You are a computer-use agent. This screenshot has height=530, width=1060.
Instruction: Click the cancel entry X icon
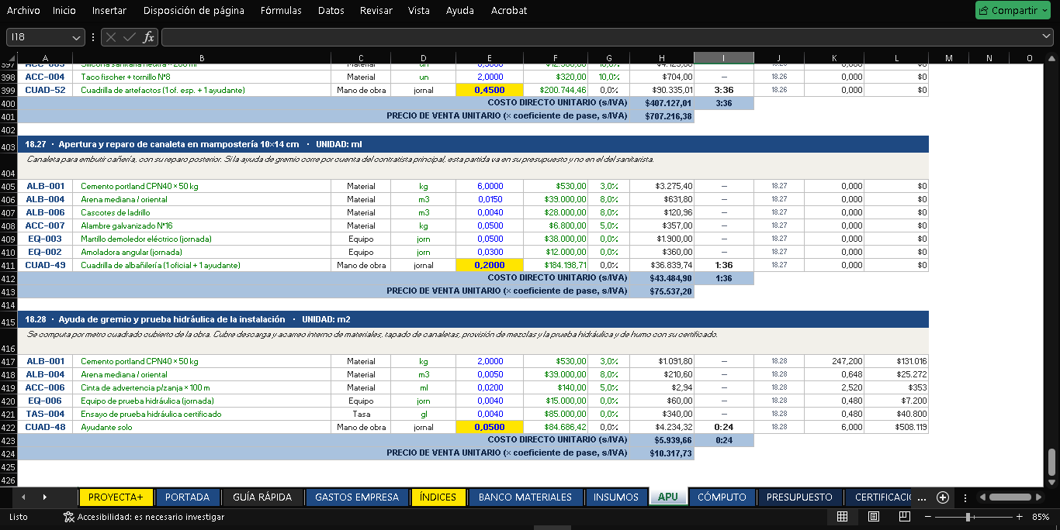[111, 37]
